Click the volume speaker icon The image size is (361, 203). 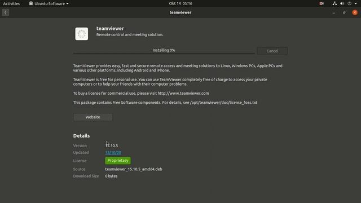click(342, 3)
